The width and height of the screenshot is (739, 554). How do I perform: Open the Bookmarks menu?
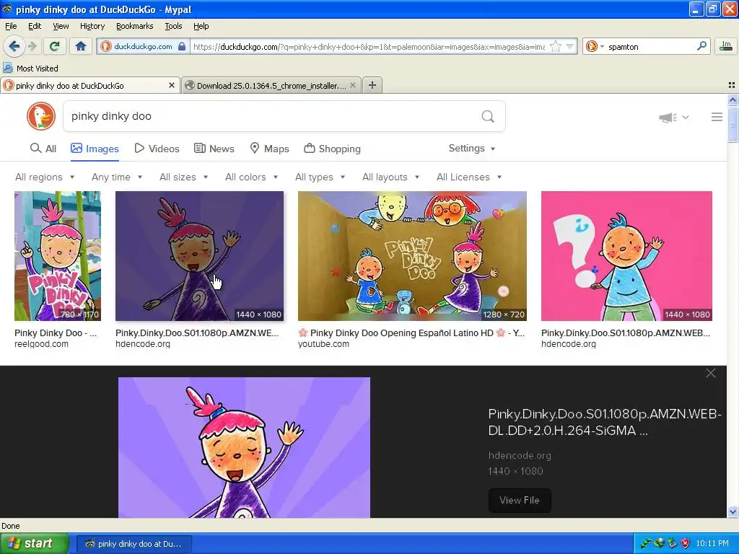[x=134, y=26]
